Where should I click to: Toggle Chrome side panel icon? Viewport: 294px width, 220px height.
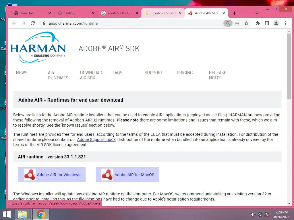click(x=267, y=23)
